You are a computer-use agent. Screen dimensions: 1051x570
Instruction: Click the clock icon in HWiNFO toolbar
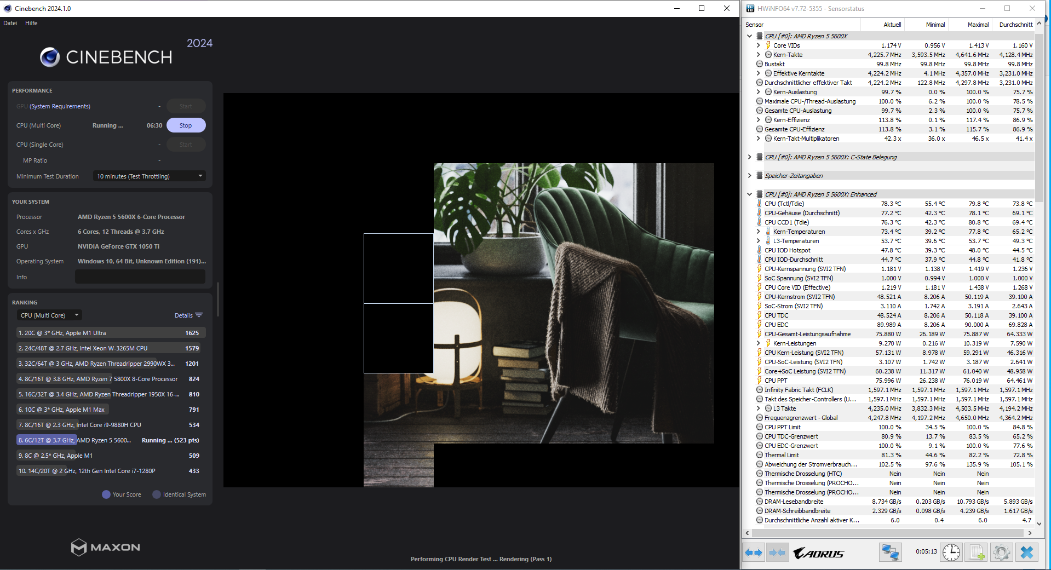click(951, 552)
